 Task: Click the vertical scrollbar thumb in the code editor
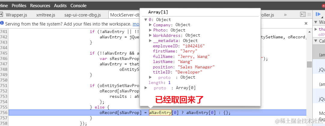(309, 64)
